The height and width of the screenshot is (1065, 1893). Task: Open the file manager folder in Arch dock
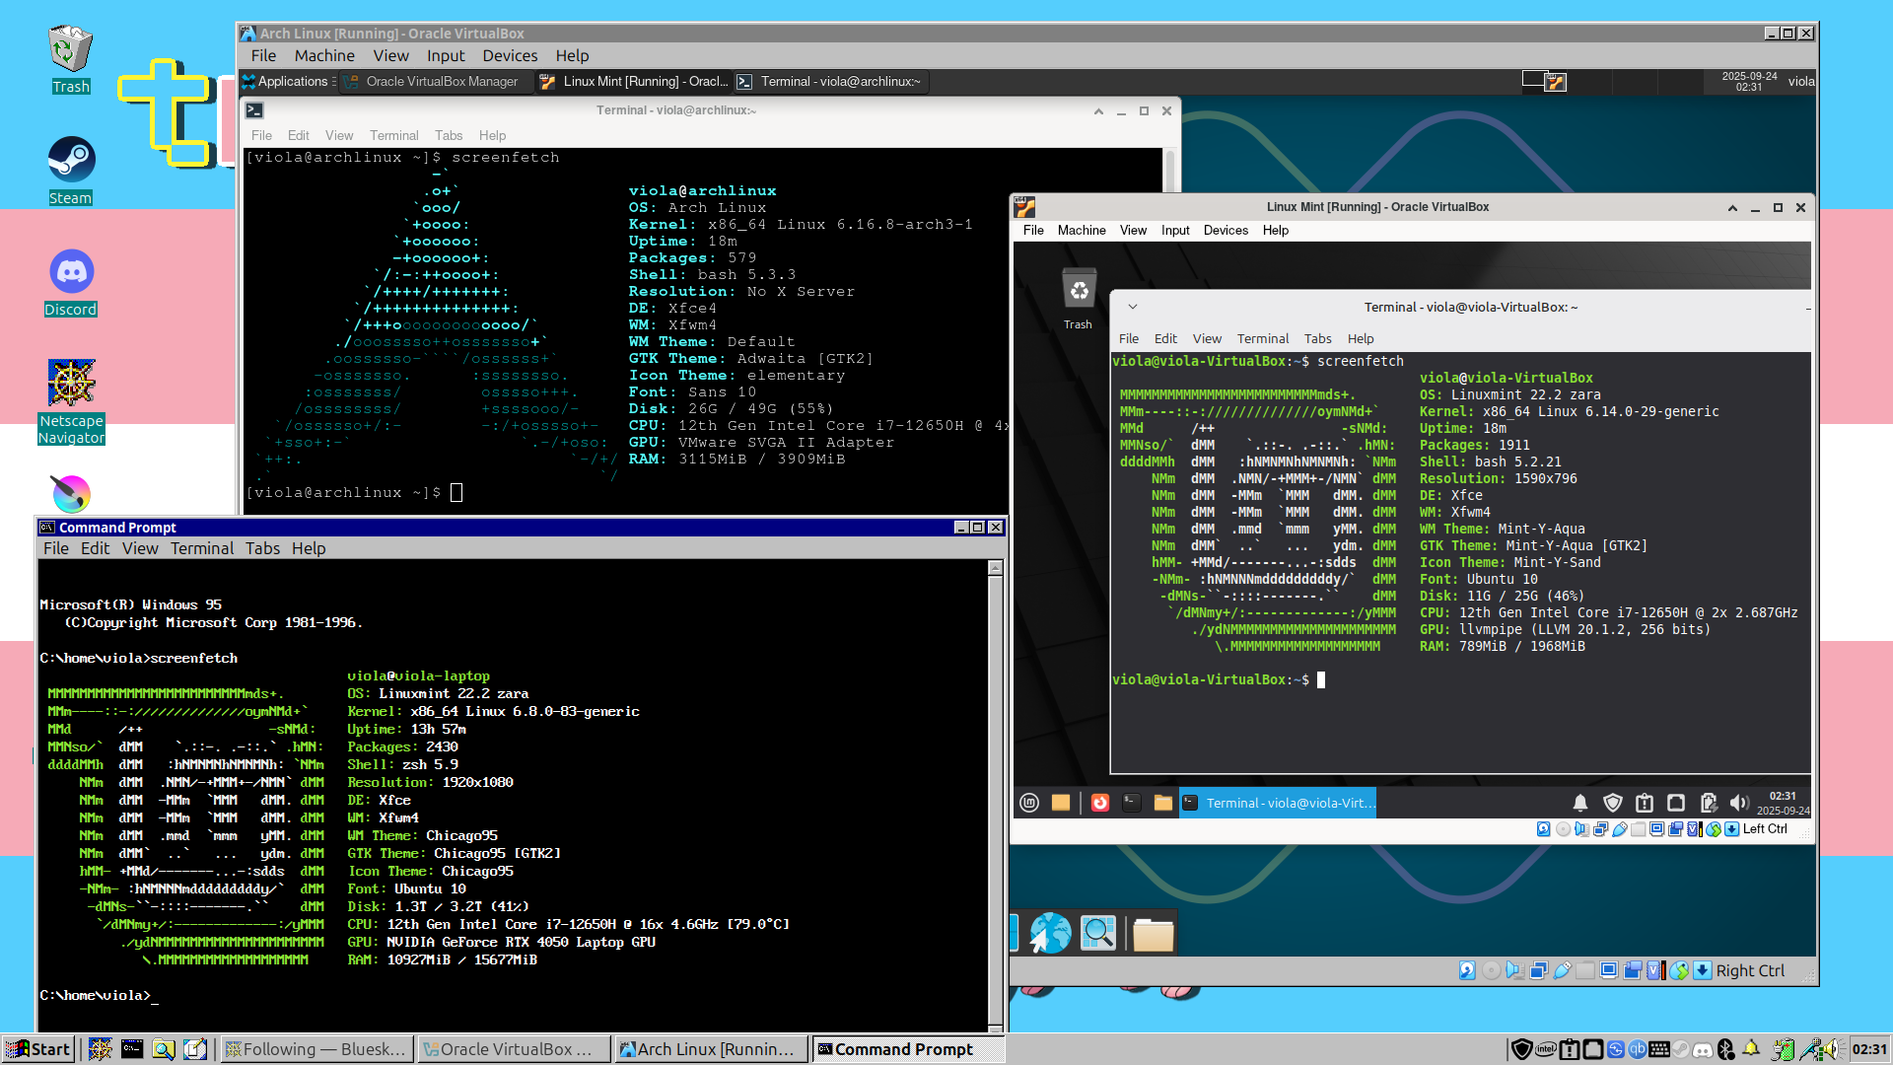[1153, 934]
